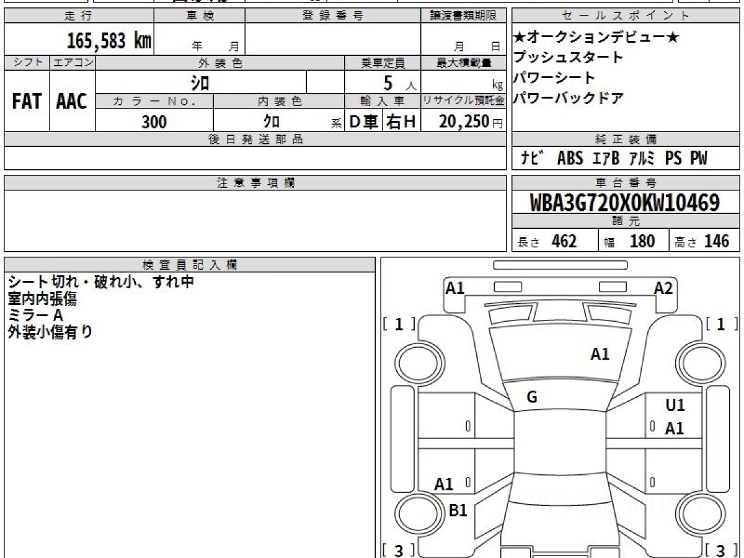Image resolution: width=744 pixels, height=558 pixels.
Task: Click the 注意事項欄 header
Action: pyautogui.click(x=255, y=183)
